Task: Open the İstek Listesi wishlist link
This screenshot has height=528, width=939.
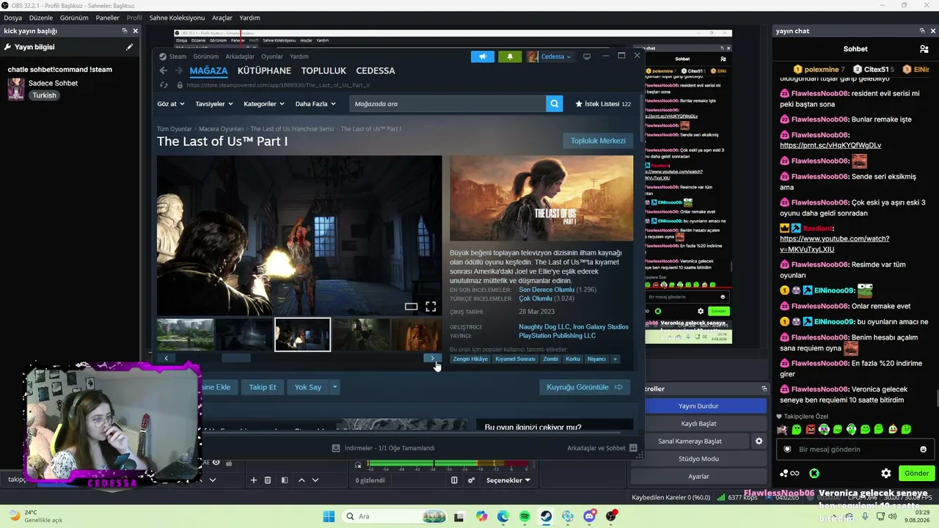Action: coord(603,104)
